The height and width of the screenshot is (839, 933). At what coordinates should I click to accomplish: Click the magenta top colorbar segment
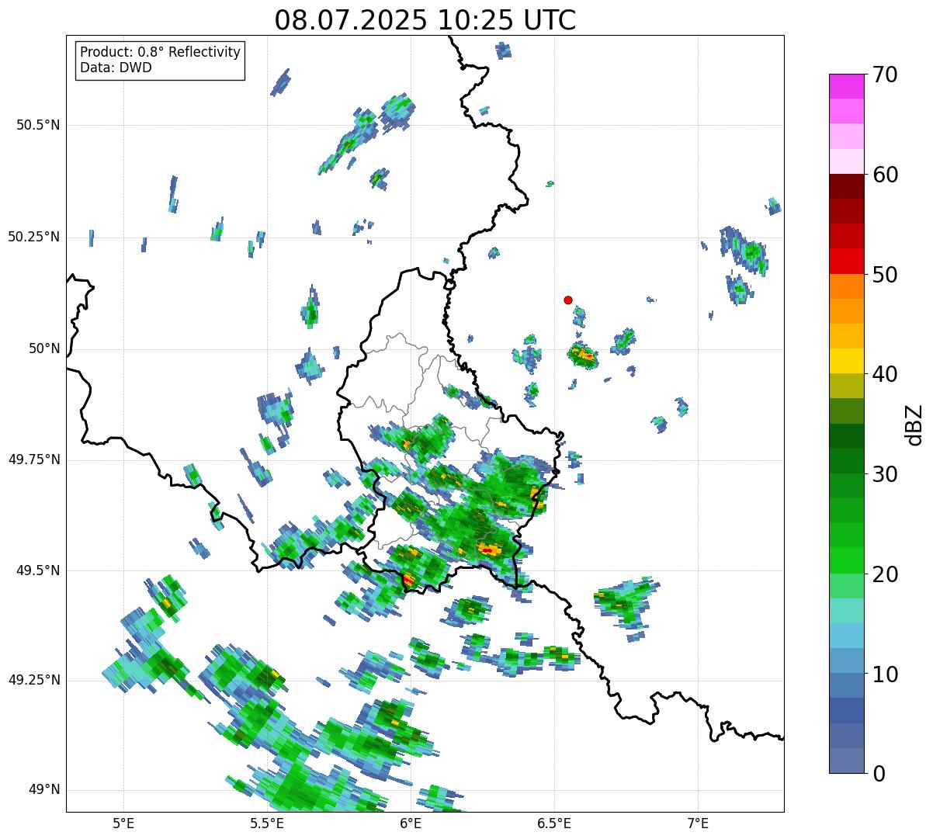point(846,86)
